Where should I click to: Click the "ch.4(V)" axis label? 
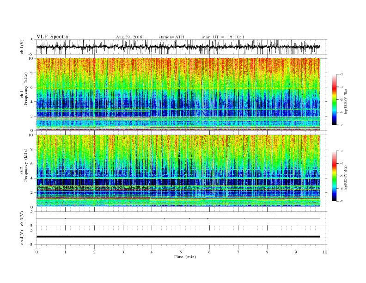coord(22,237)
